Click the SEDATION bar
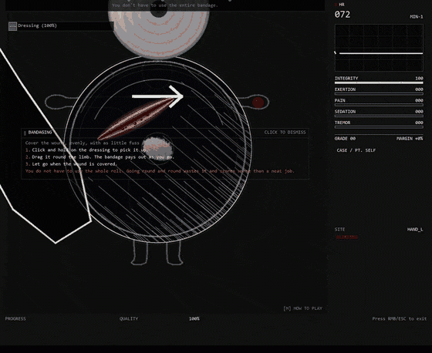Viewport: 432px width, 353px height. tap(379, 116)
